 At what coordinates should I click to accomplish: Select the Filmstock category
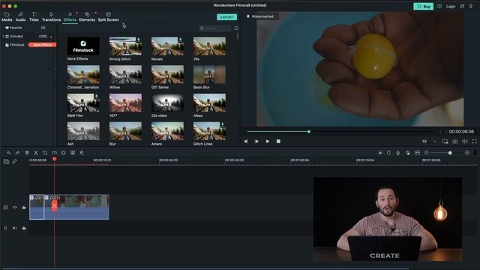click(x=15, y=45)
